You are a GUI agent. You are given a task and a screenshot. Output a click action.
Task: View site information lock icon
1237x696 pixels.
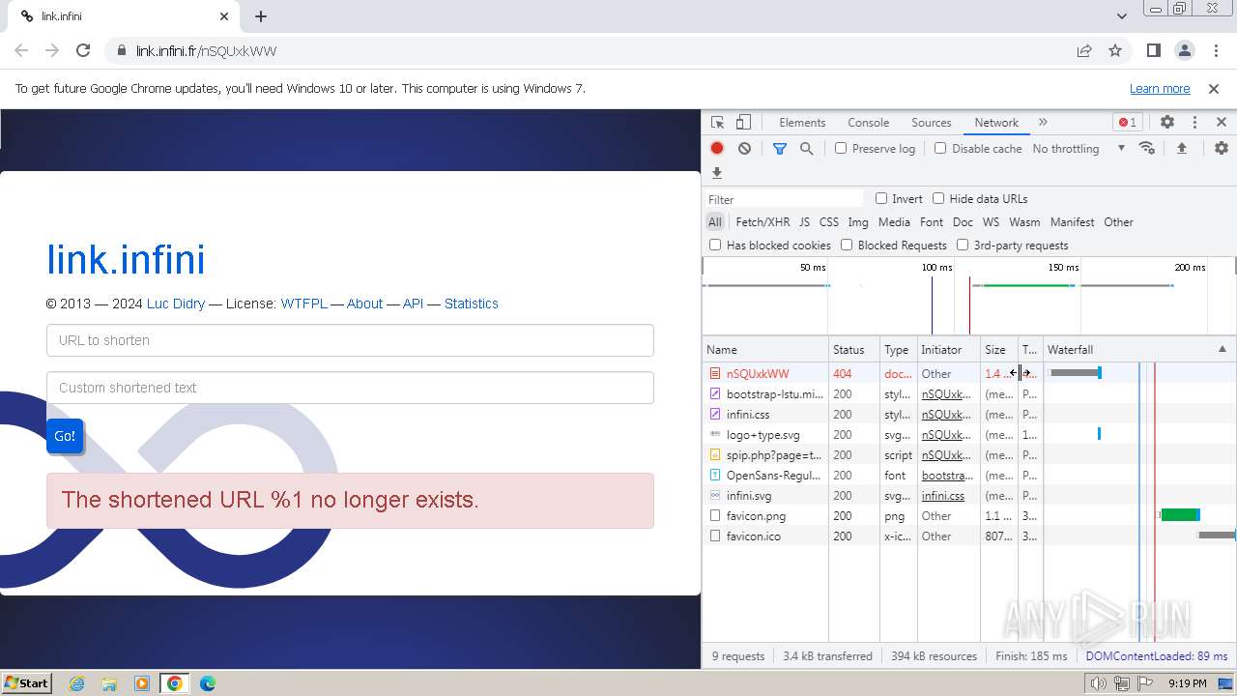121,50
